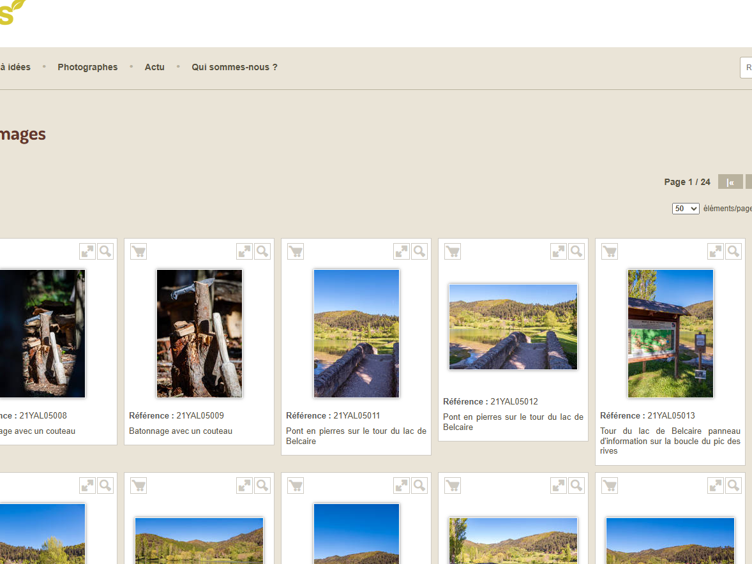Image resolution: width=752 pixels, height=564 pixels.
Task: Go to first page button
Action: [730, 182]
